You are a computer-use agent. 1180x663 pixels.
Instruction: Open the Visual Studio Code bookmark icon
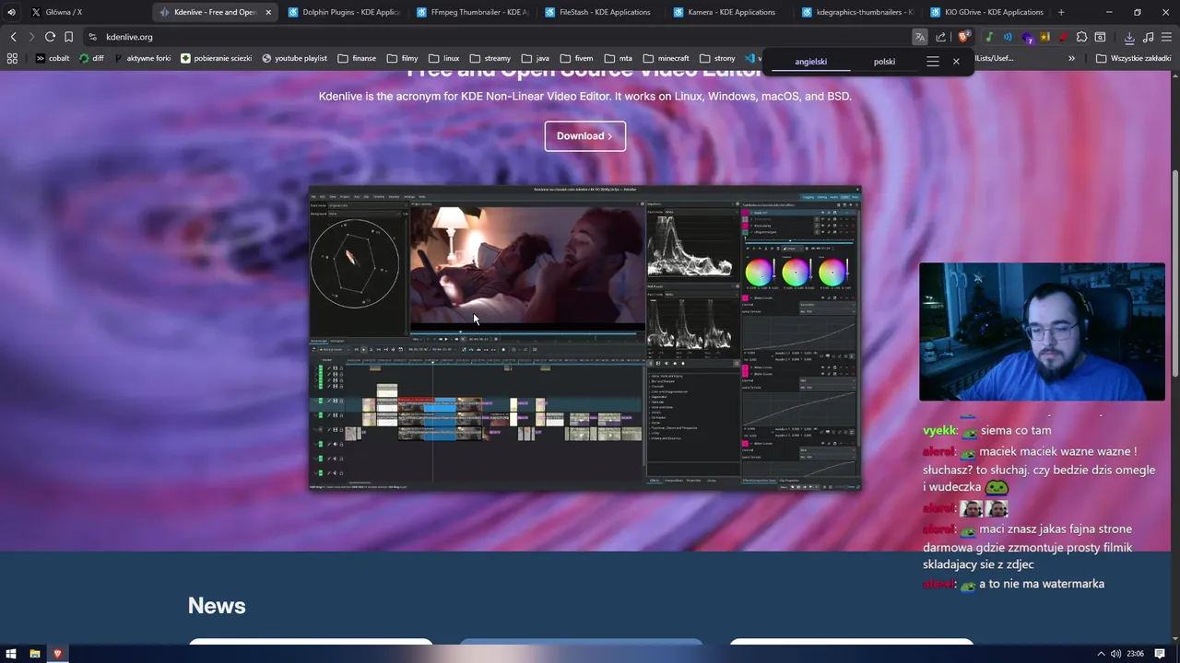pyautogui.click(x=749, y=58)
